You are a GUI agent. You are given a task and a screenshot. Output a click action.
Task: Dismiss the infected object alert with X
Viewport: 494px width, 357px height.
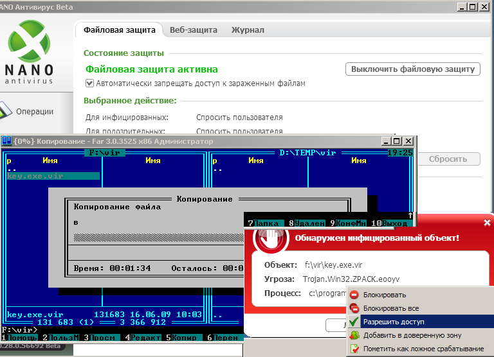[487, 222]
